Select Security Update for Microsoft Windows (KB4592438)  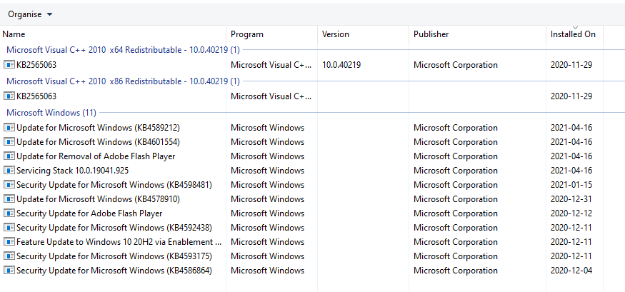114,228
